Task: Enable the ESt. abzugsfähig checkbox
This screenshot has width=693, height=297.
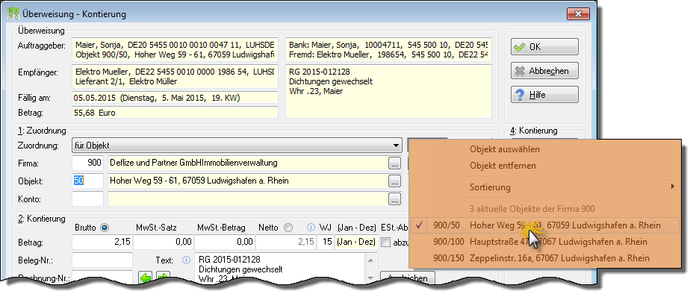Action: coord(386,243)
